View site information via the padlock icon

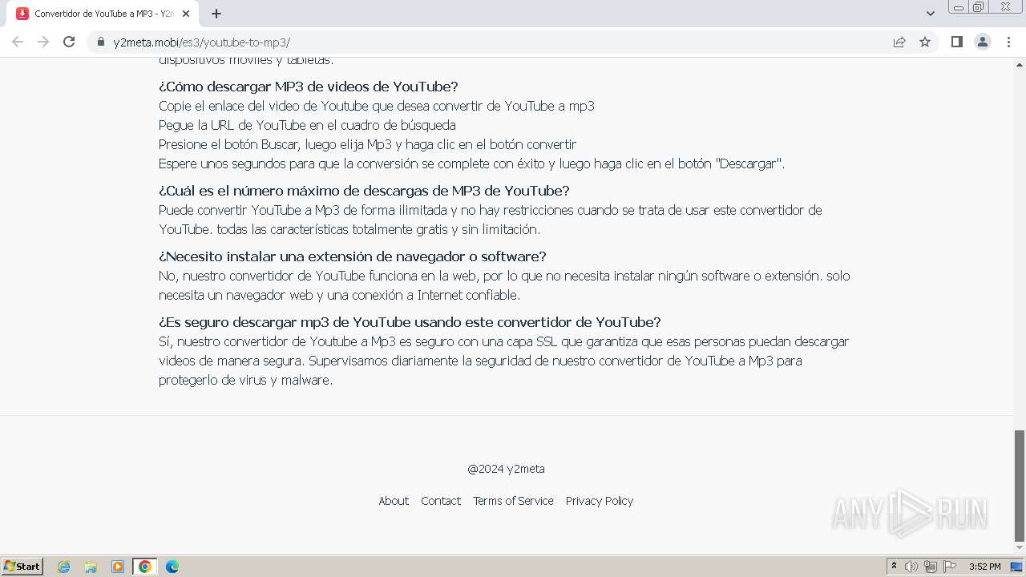(101, 42)
